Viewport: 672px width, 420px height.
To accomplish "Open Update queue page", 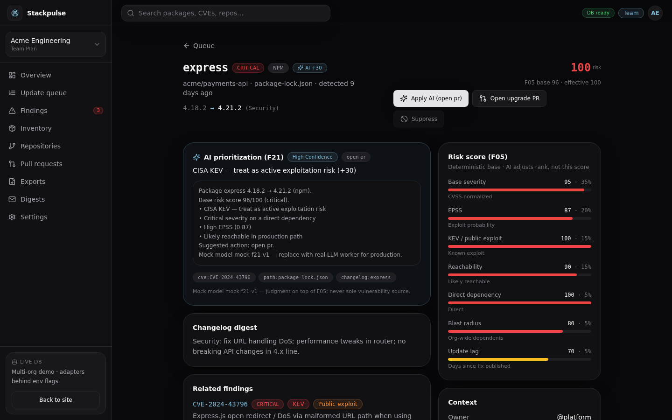I will (x=56, y=93).
